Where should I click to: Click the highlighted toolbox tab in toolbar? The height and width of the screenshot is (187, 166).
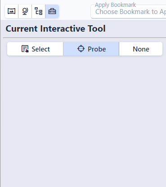pos(52,11)
